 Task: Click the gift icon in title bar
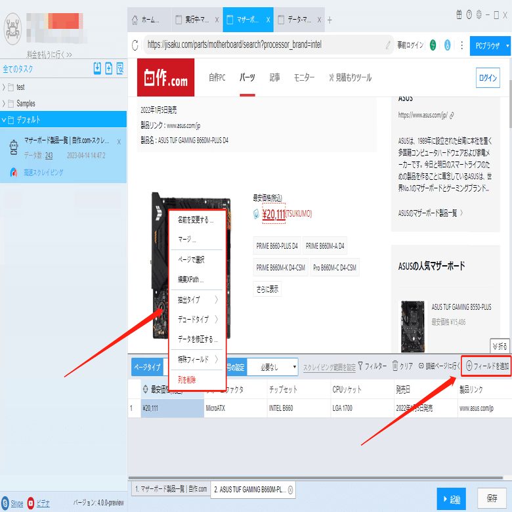(x=459, y=14)
